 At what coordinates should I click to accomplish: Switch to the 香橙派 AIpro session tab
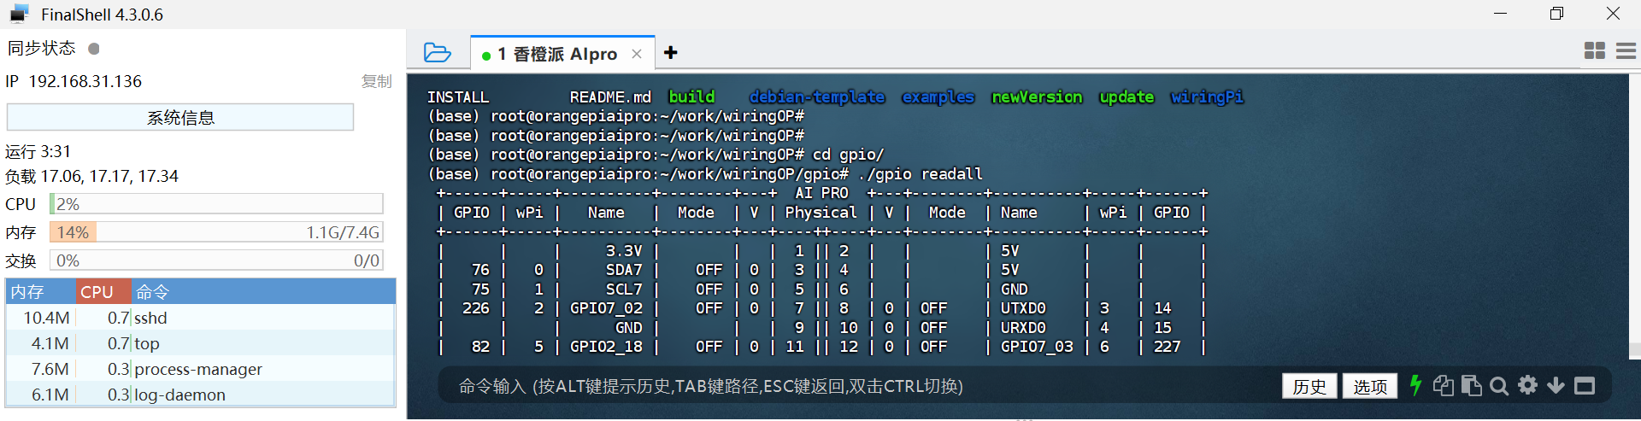pyautogui.click(x=564, y=54)
